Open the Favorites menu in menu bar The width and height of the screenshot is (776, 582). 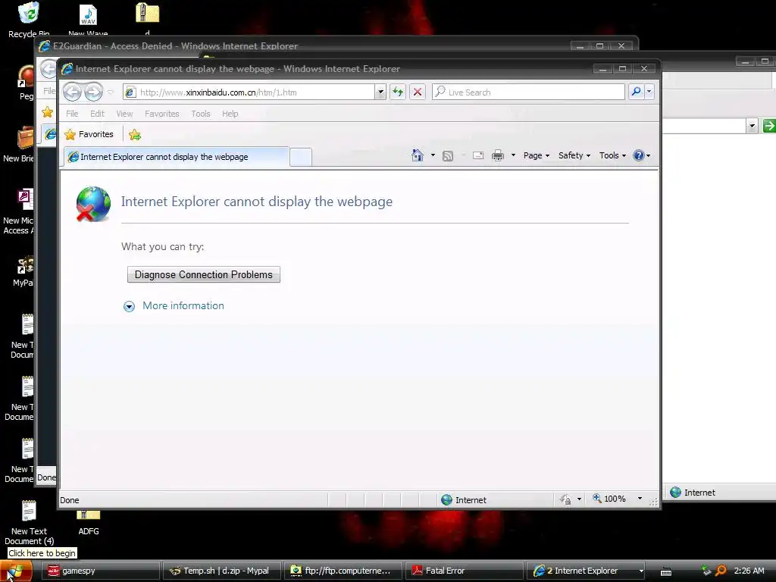point(162,114)
